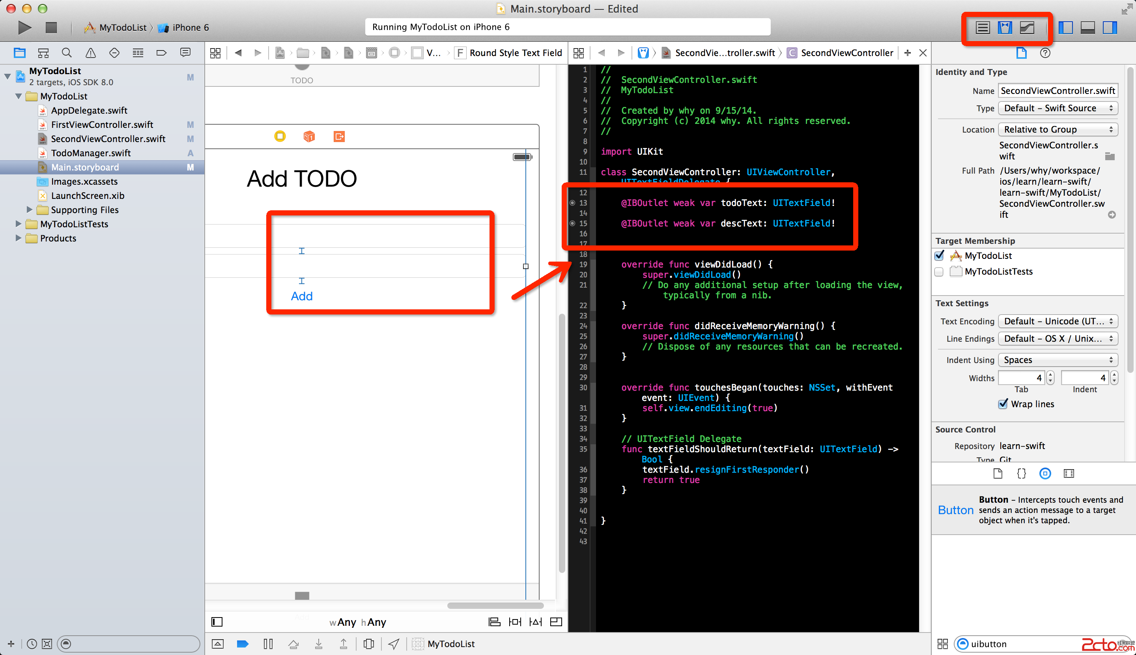
Task: Open the Indent Using Spaces dropdown
Action: [1058, 359]
